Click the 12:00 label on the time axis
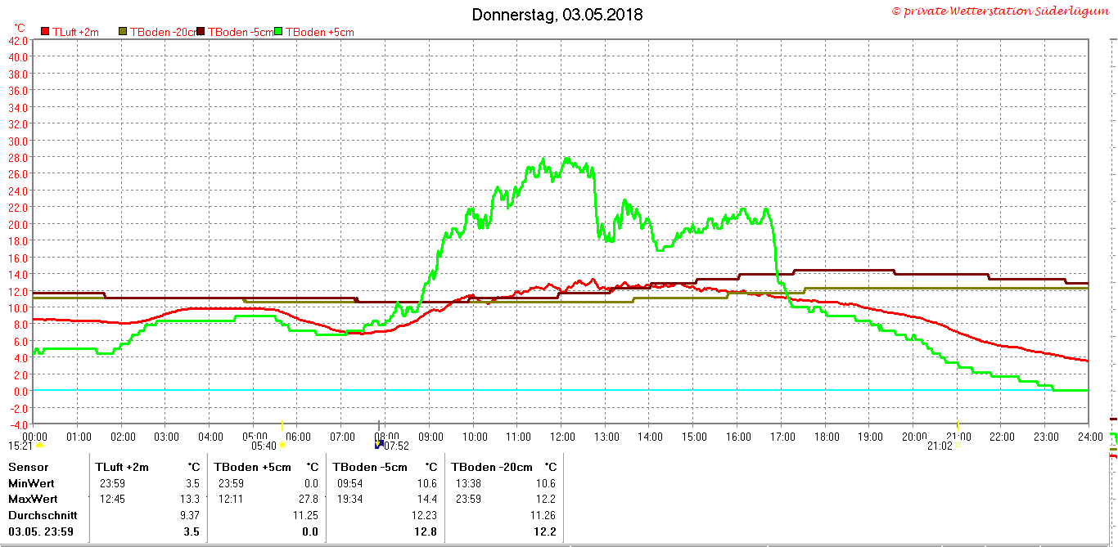Image resolution: width=1118 pixels, height=547 pixels. pyautogui.click(x=561, y=437)
